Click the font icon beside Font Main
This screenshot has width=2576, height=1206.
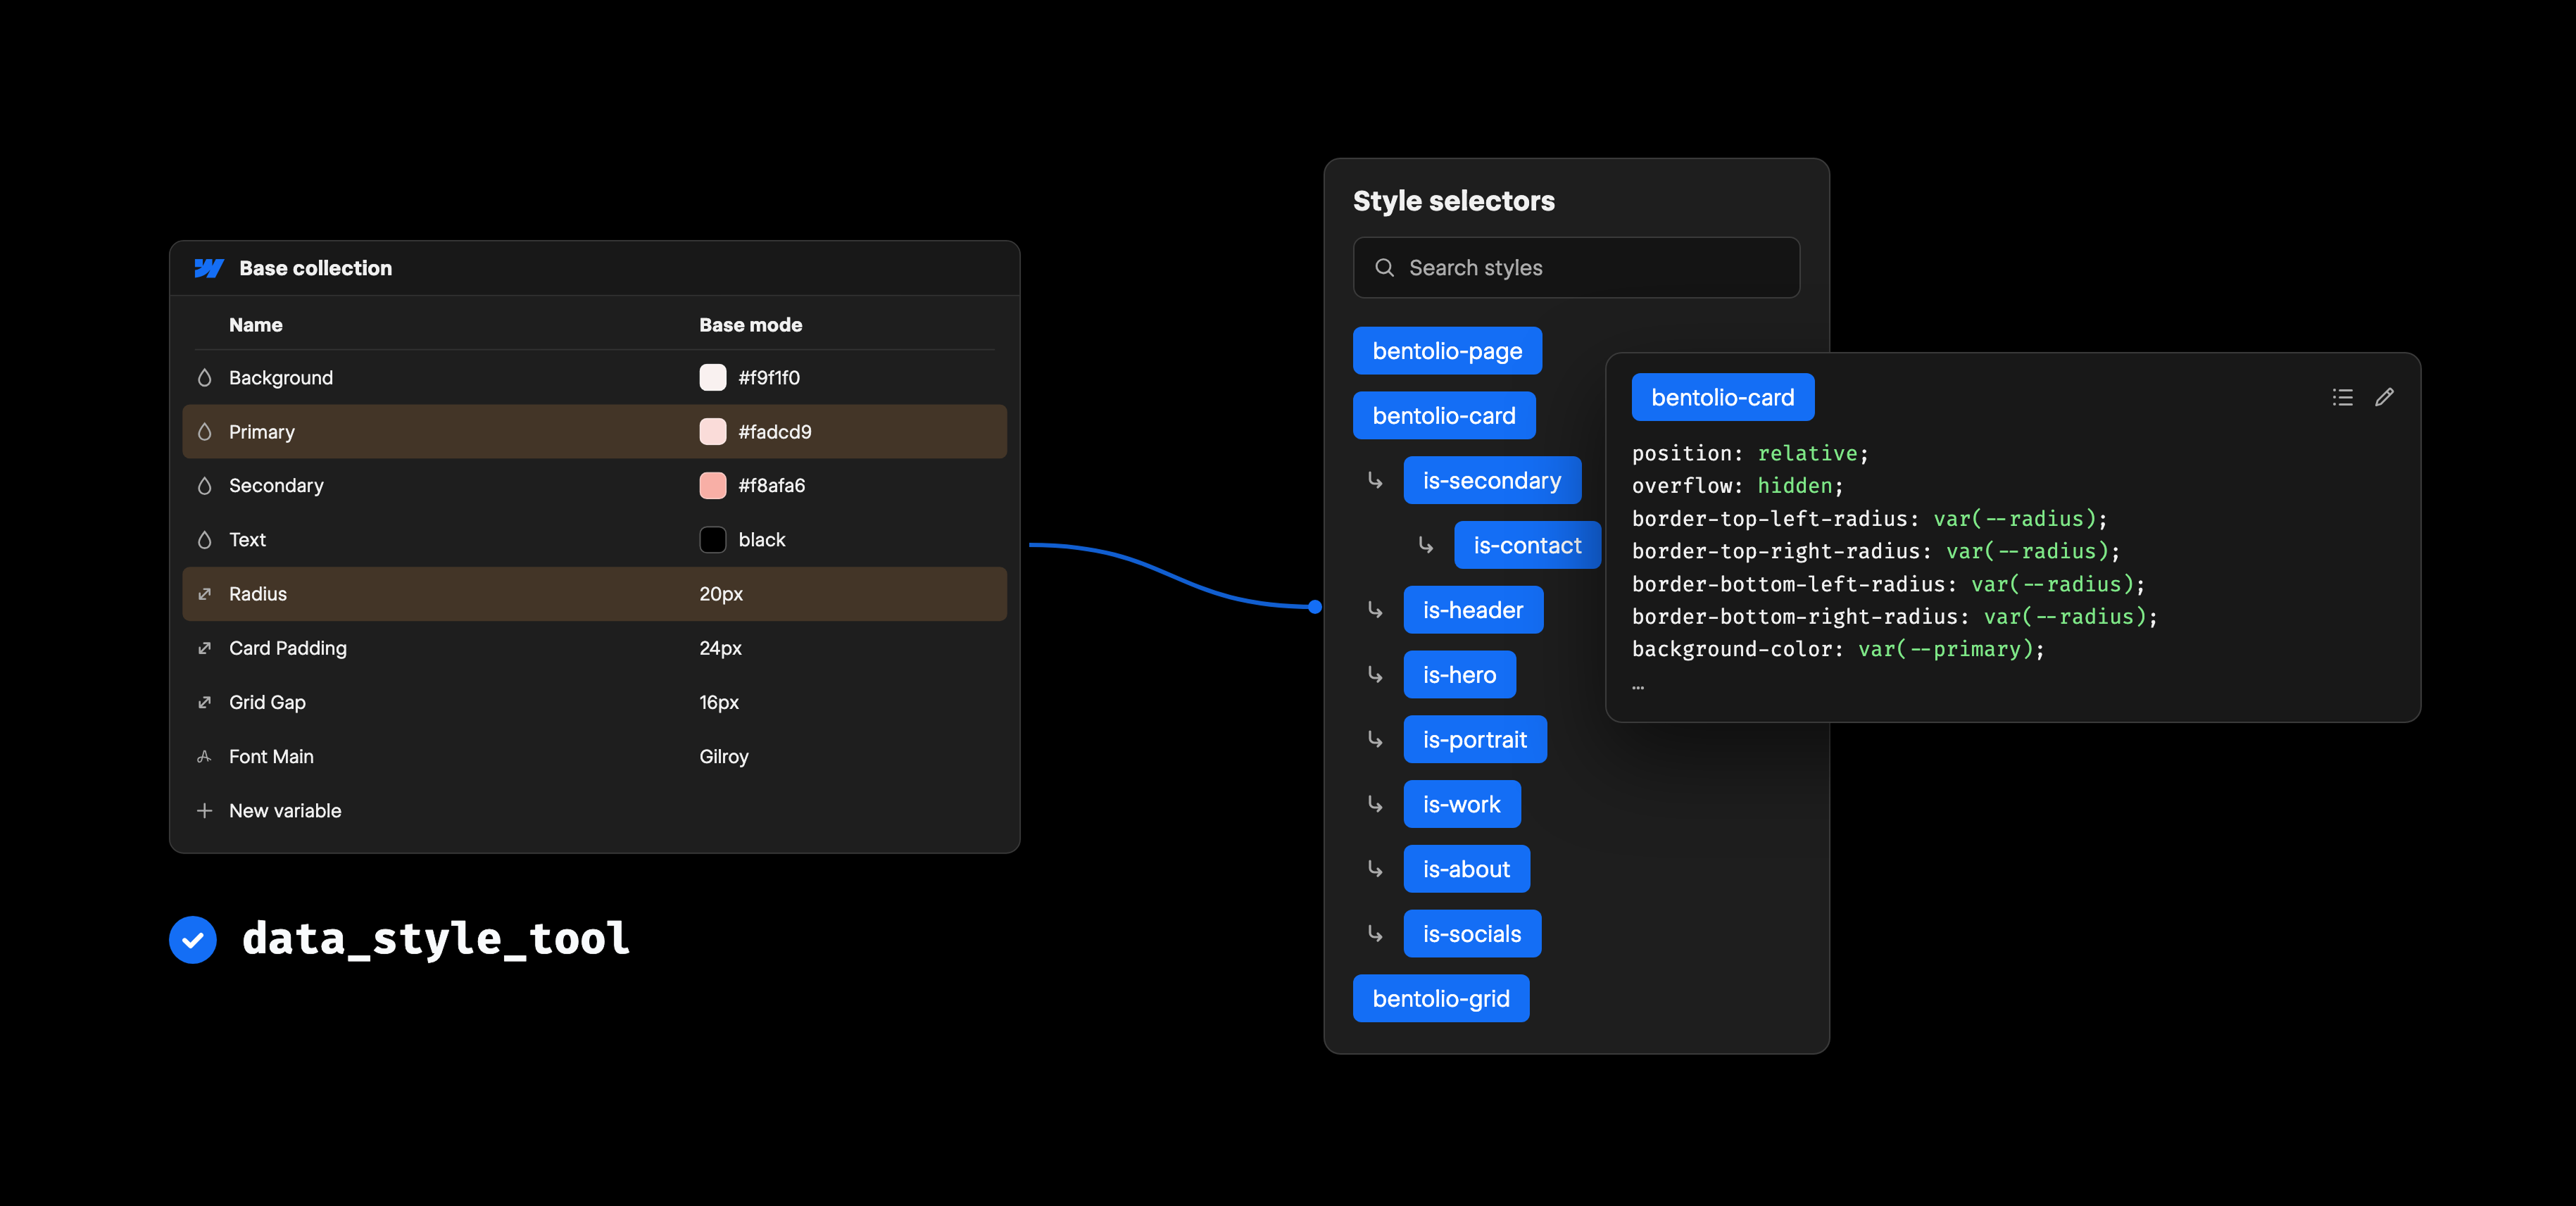coord(205,757)
